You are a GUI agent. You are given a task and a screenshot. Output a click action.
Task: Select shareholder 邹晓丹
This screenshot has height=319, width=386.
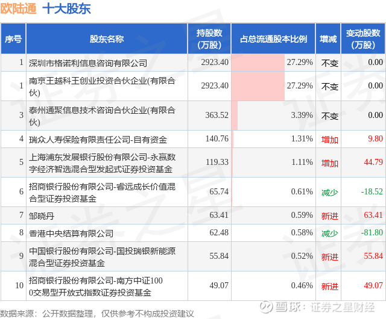coord(42,216)
